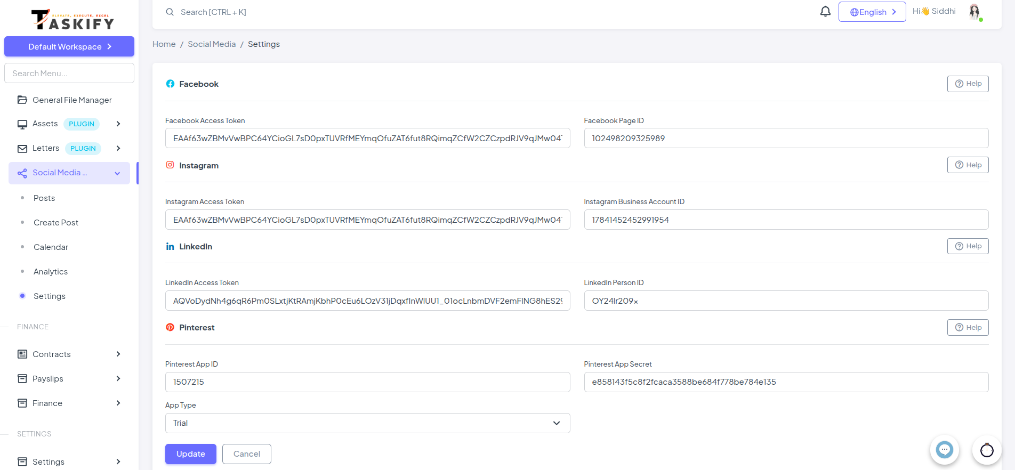The width and height of the screenshot is (1015, 470).
Task: Open the App Type dropdown
Action: [367, 423]
